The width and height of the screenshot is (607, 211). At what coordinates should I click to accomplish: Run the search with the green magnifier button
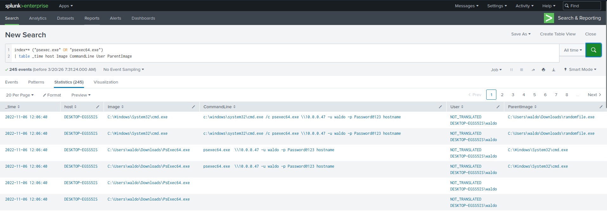coord(593,50)
